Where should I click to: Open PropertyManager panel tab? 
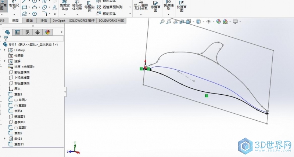tap(17, 32)
